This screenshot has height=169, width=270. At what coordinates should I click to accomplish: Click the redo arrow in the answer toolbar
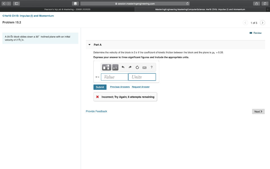point(130,67)
